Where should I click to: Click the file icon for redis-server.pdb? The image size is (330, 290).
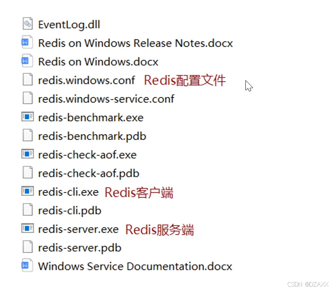[x=28, y=247]
